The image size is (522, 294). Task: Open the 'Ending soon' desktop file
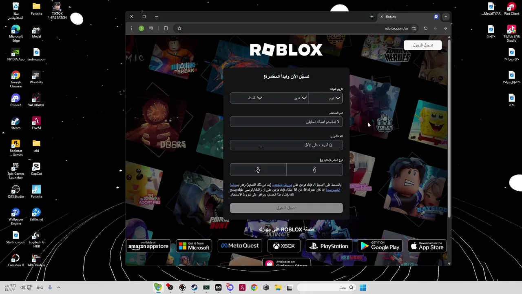(x=36, y=55)
